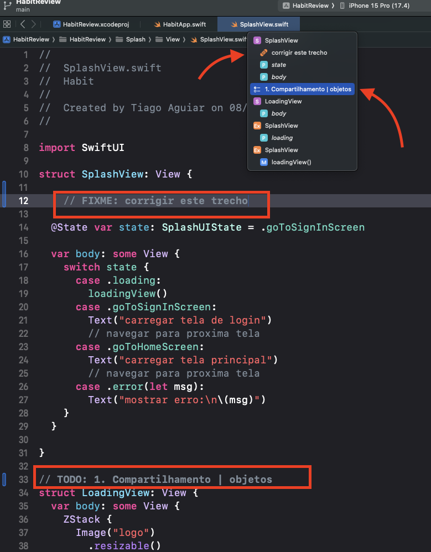Choose the iPhone 15 Pro (17.4) destination
This screenshot has height=552, width=431.
pos(375,6)
